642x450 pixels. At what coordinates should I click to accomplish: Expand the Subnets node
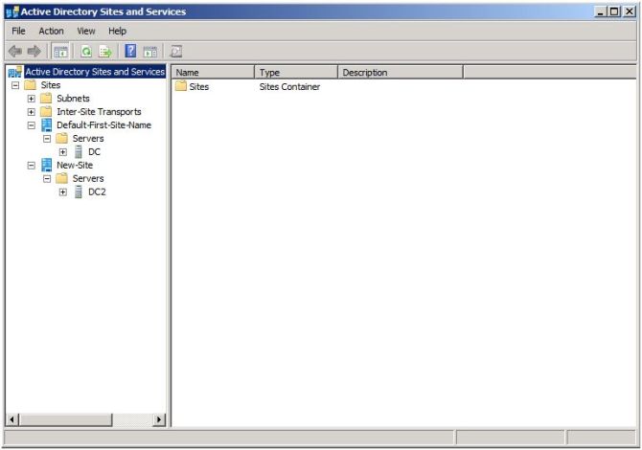coord(31,99)
